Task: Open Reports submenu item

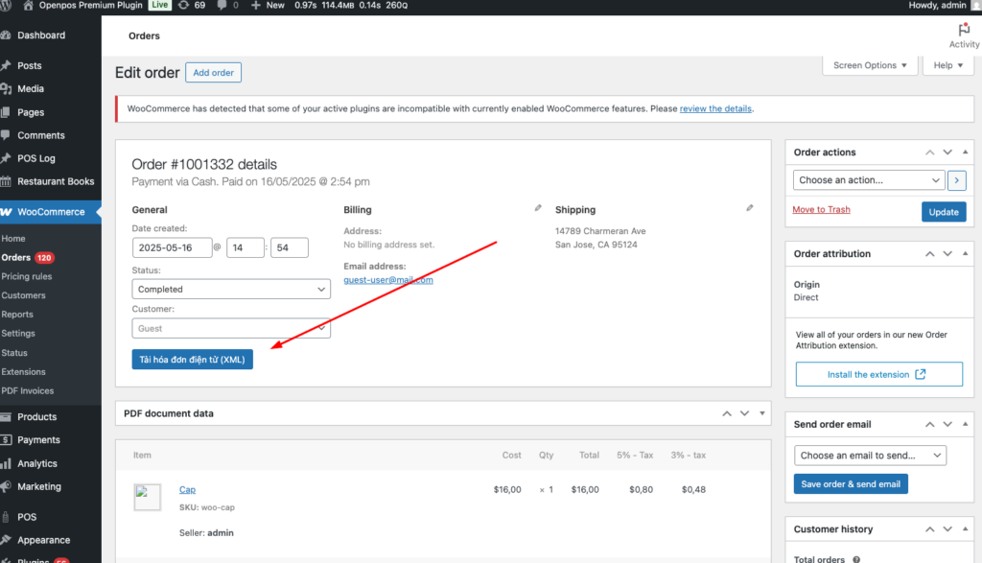Action: click(x=17, y=315)
